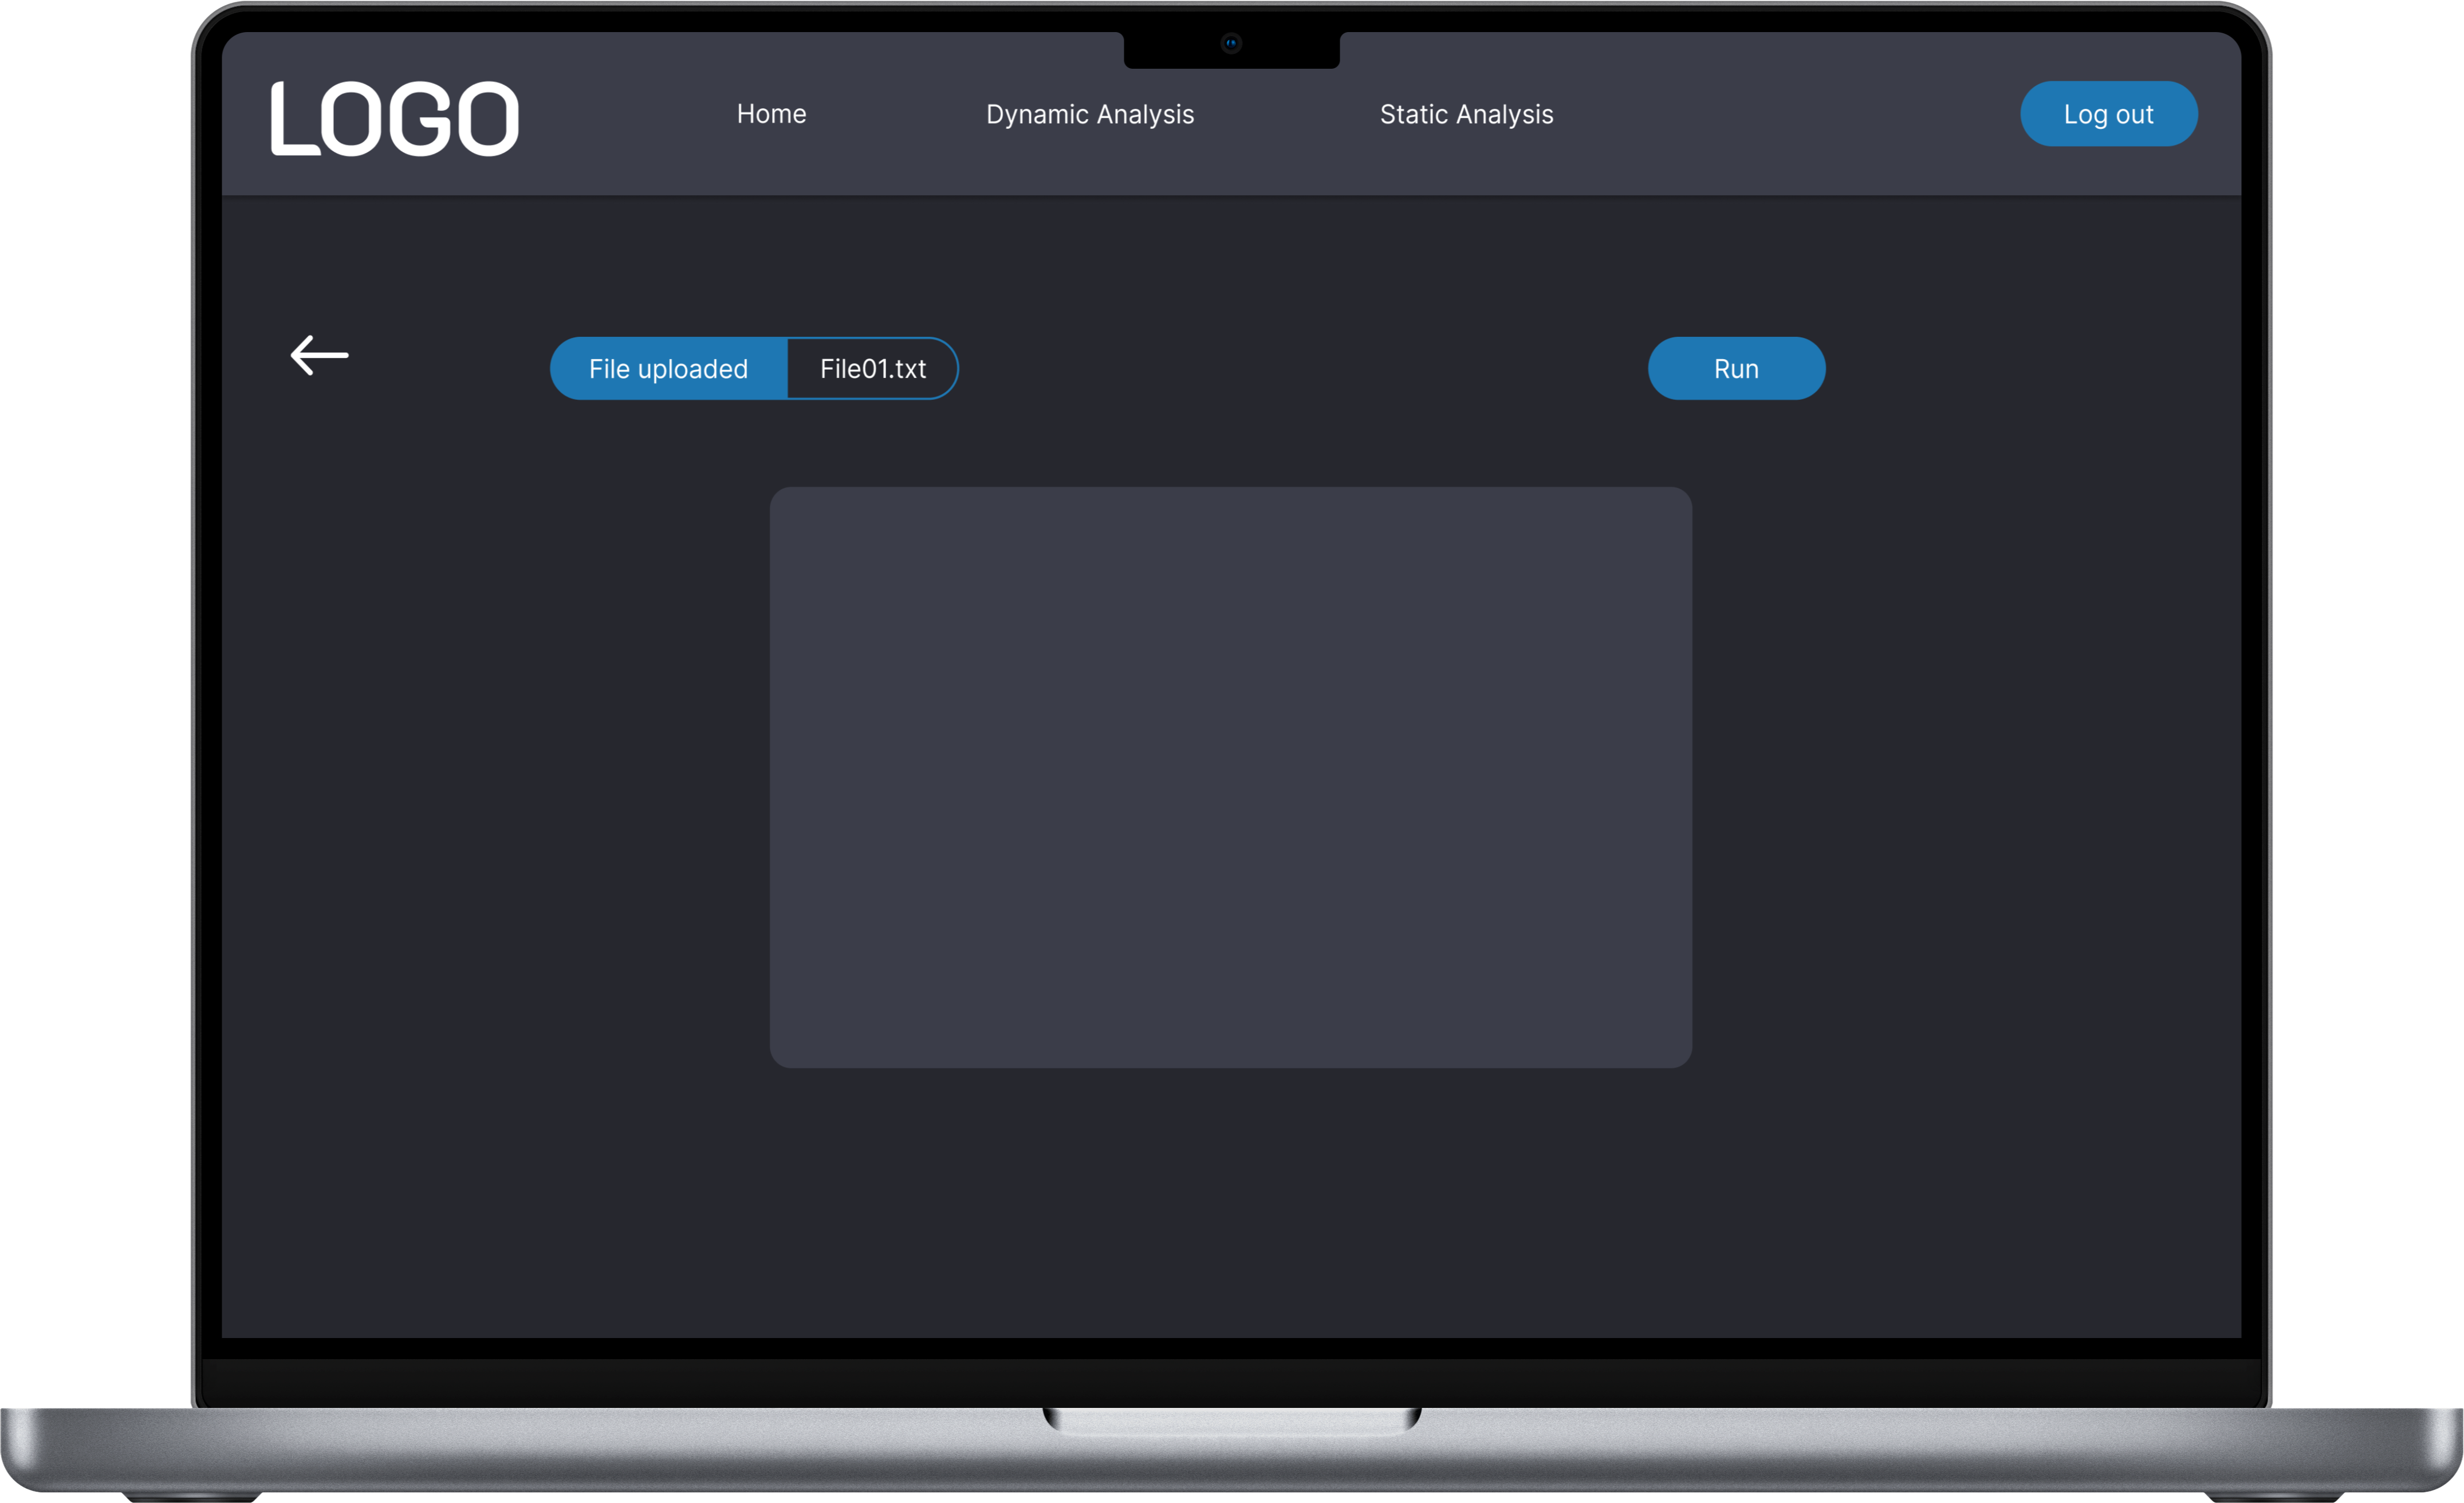Click the File uploaded label
The height and width of the screenshot is (1503, 2464).
click(668, 369)
